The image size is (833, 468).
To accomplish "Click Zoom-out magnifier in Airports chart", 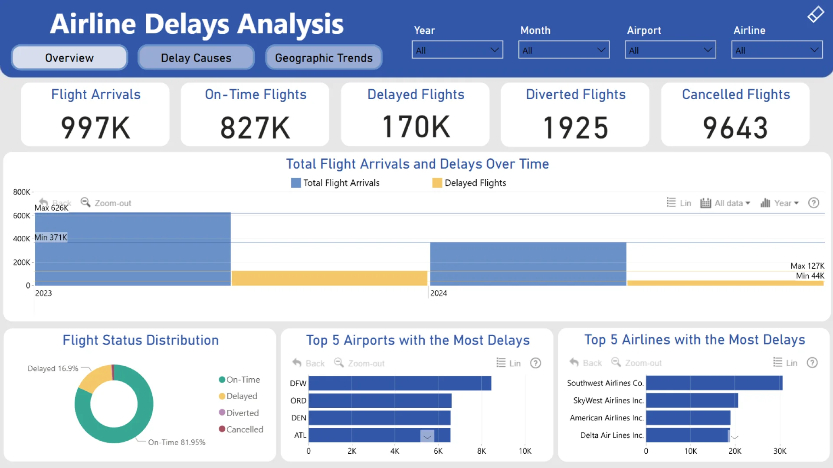I will click(x=339, y=363).
